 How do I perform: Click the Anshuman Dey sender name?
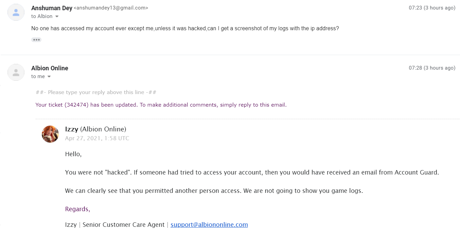52,8
